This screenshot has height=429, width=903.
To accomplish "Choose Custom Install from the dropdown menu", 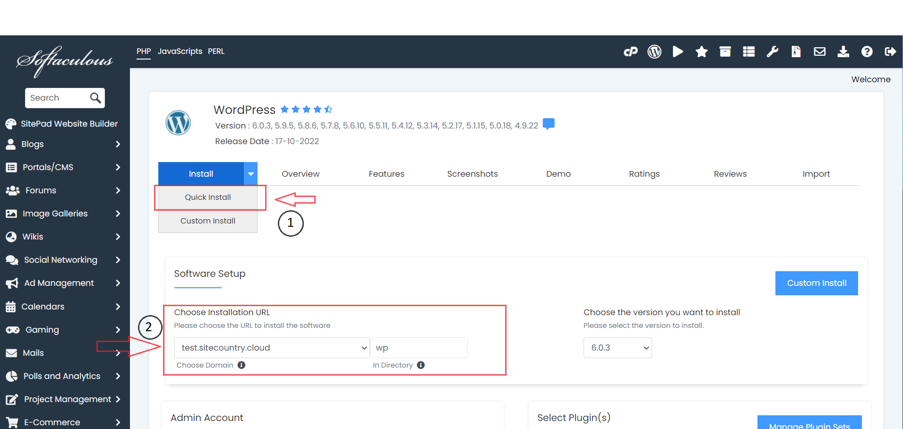I will (x=208, y=221).
